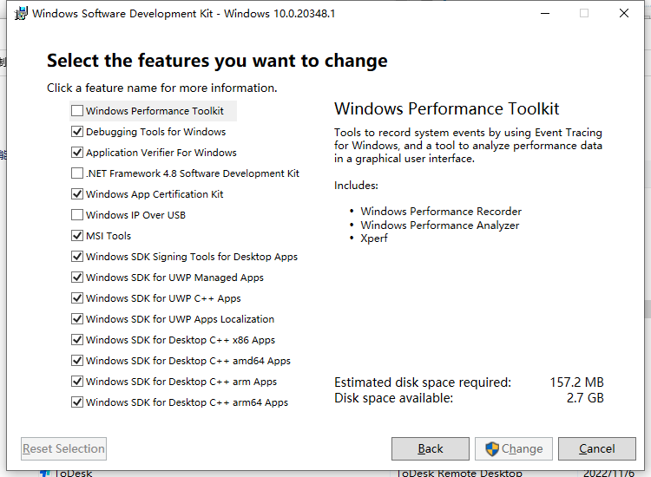Uncheck Windows SDK for UWP C++ Apps
Image resolution: width=651 pixels, height=477 pixels.
click(x=77, y=297)
